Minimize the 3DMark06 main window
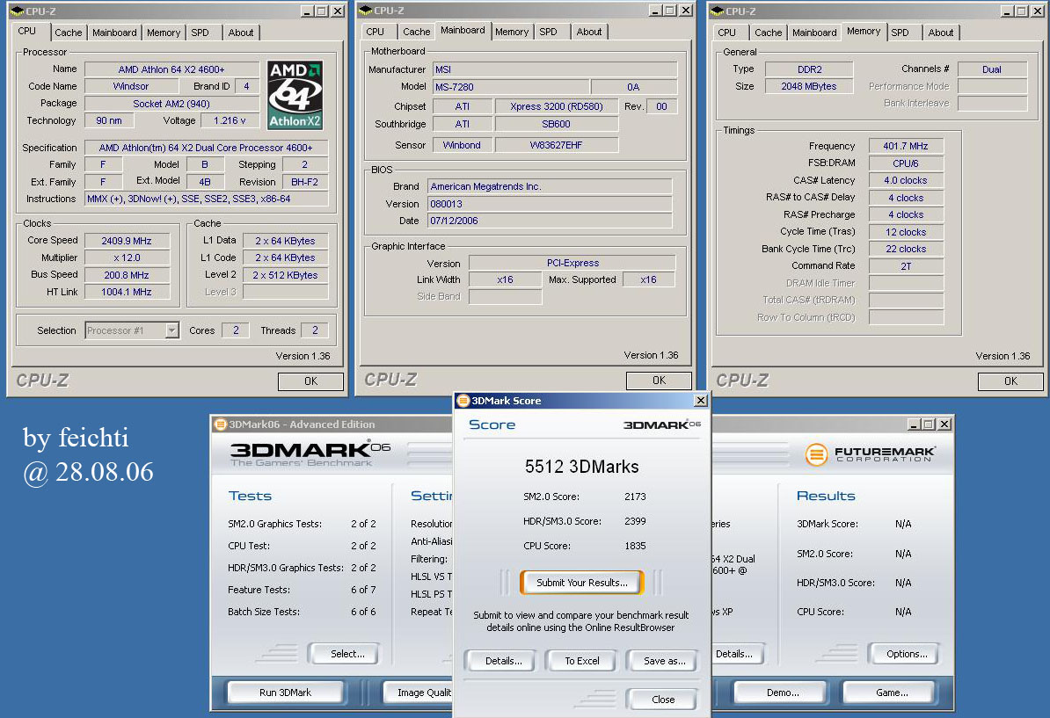 (914, 424)
